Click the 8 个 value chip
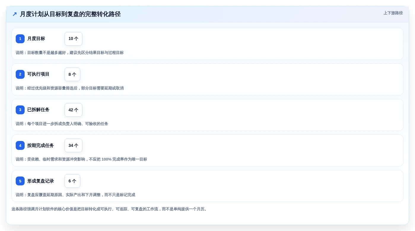 72,74
